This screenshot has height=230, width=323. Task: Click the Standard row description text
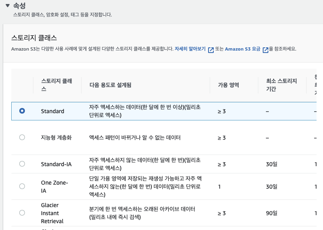[145, 111]
